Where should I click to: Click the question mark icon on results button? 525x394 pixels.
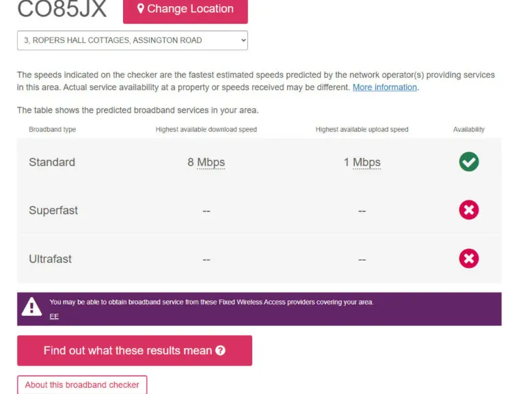[x=220, y=351]
